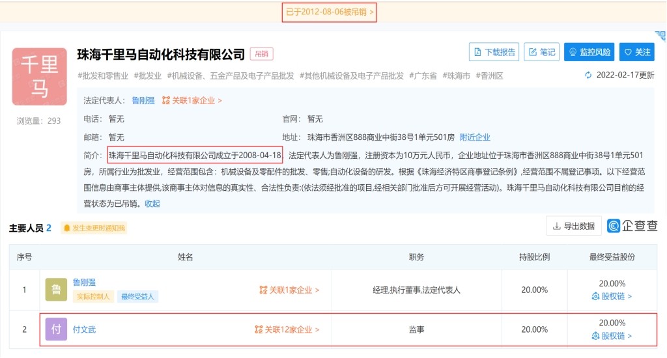Click the 浏览量: 293 view count
667x358 pixels.
point(38,121)
